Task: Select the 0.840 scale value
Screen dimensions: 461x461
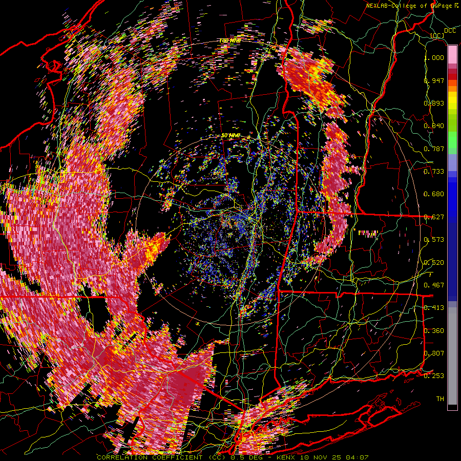Action: point(434,126)
